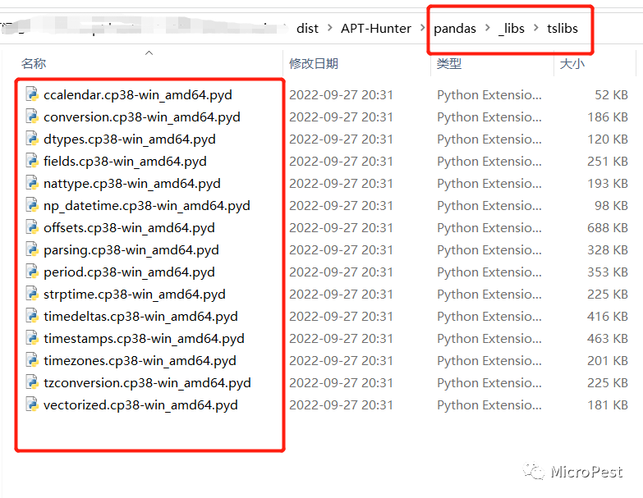Select file strptime.cp38-win_amd64.pyd
Image resolution: width=643 pixels, height=498 pixels.
pyautogui.click(x=135, y=294)
